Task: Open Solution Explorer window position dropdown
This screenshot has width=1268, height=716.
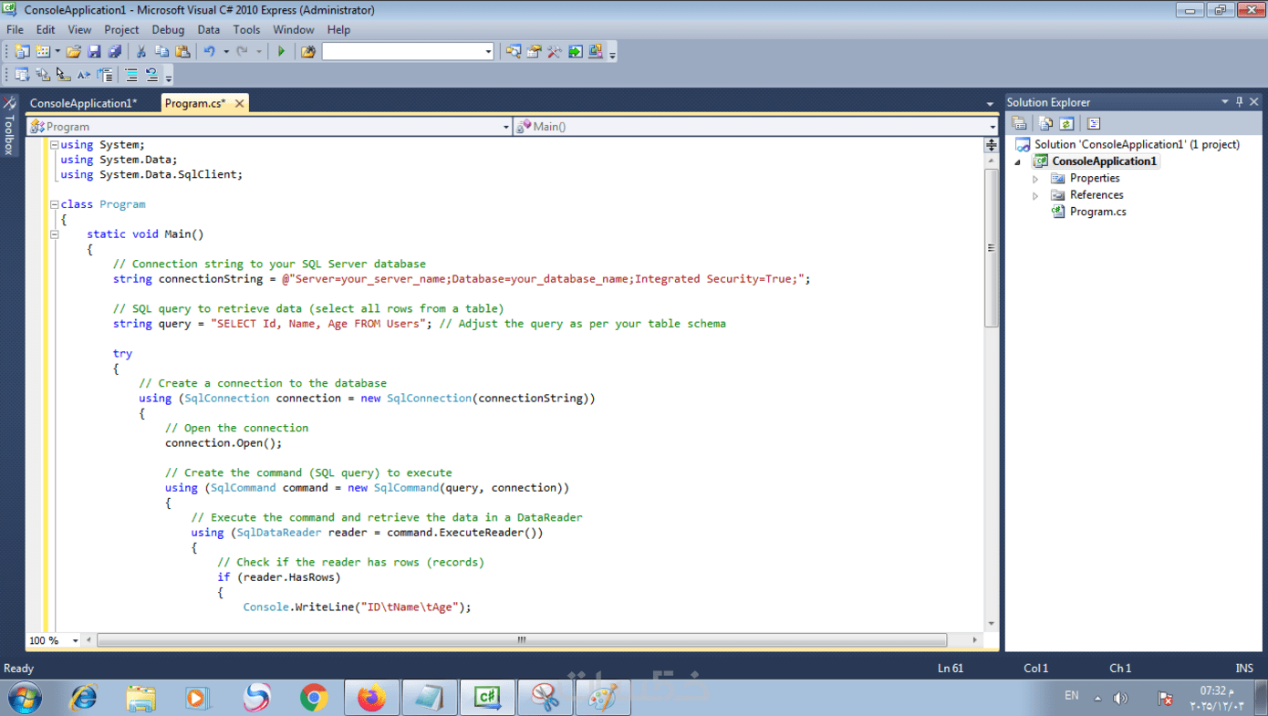Action: click(x=1225, y=102)
